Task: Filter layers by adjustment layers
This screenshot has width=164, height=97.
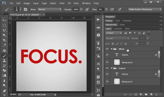Action: click(130, 33)
